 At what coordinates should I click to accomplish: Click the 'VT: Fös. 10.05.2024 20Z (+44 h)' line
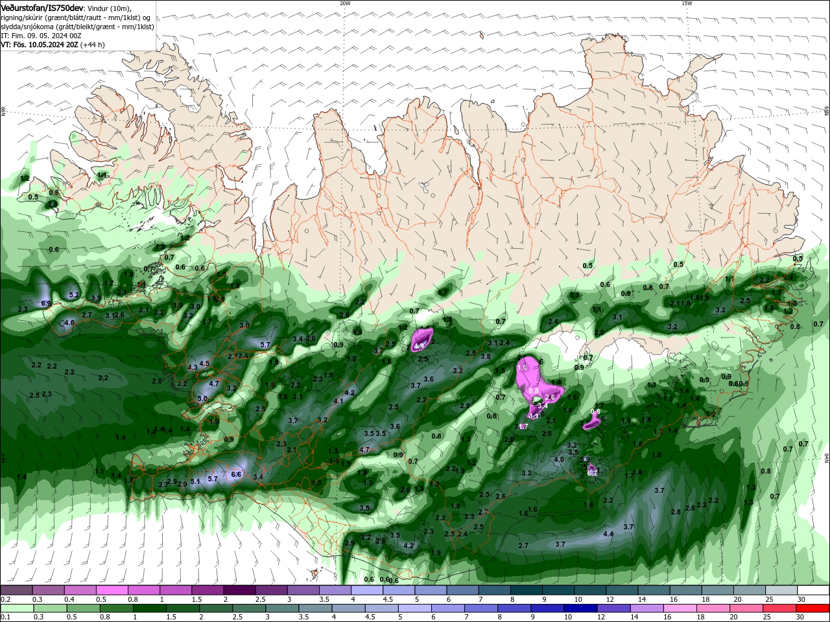tap(53, 45)
